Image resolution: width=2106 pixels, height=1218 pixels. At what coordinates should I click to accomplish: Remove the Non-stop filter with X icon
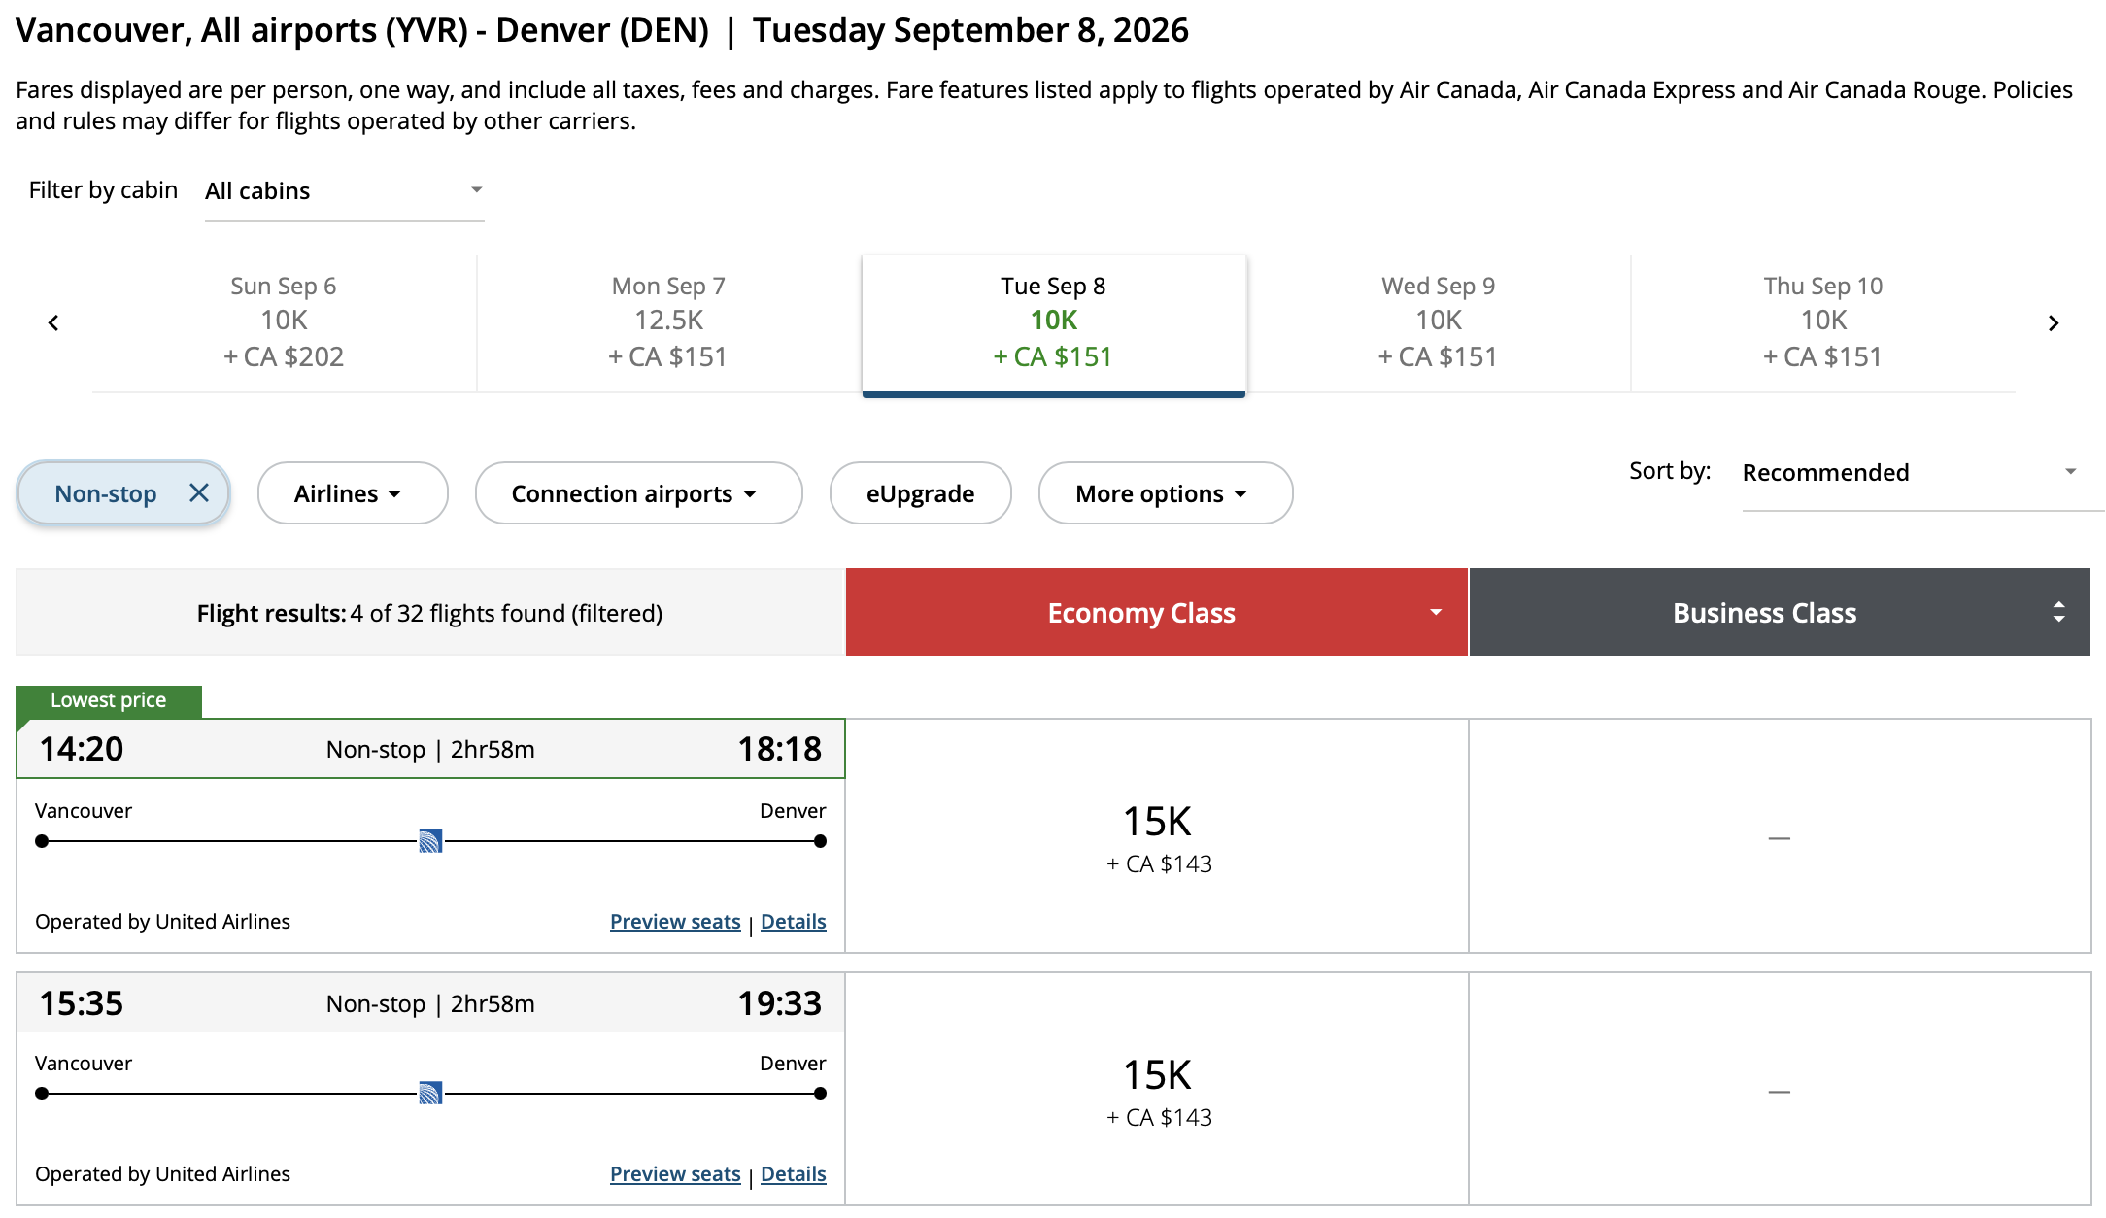199,492
